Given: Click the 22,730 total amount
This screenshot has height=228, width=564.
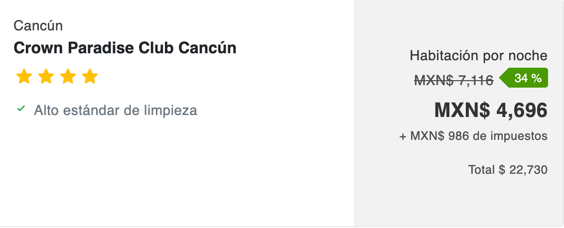Looking at the screenshot, I should (x=529, y=170).
